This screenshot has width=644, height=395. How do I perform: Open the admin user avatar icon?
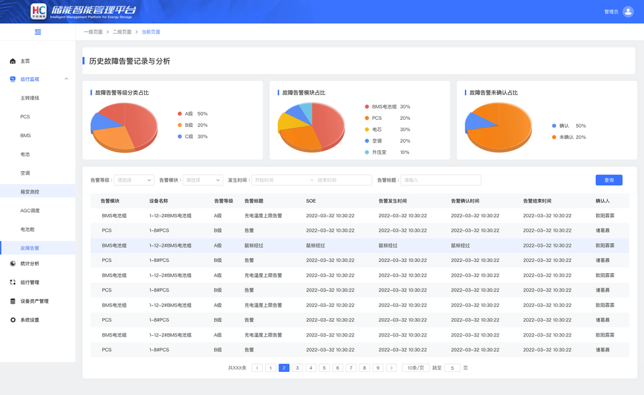(x=628, y=11)
